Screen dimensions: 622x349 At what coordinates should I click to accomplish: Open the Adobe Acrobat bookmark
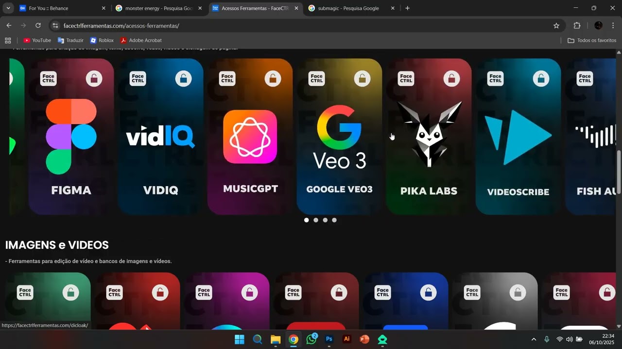coord(141,40)
